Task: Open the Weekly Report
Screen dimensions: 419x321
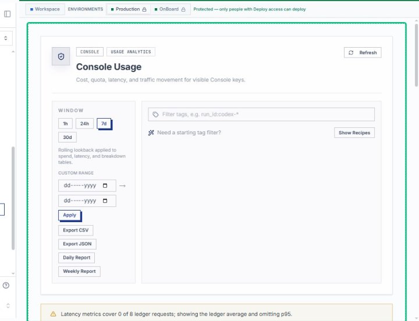Action: 79,272
